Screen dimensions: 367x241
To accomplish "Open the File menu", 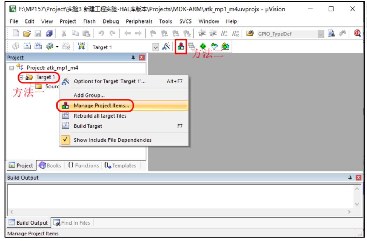I will click(x=14, y=21).
